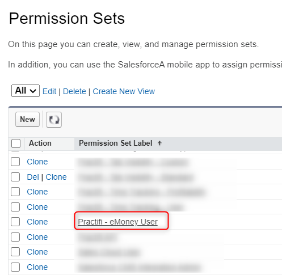Click the Delete view link
The width and height of the screenshot is (282, 275).
(74, 91)
